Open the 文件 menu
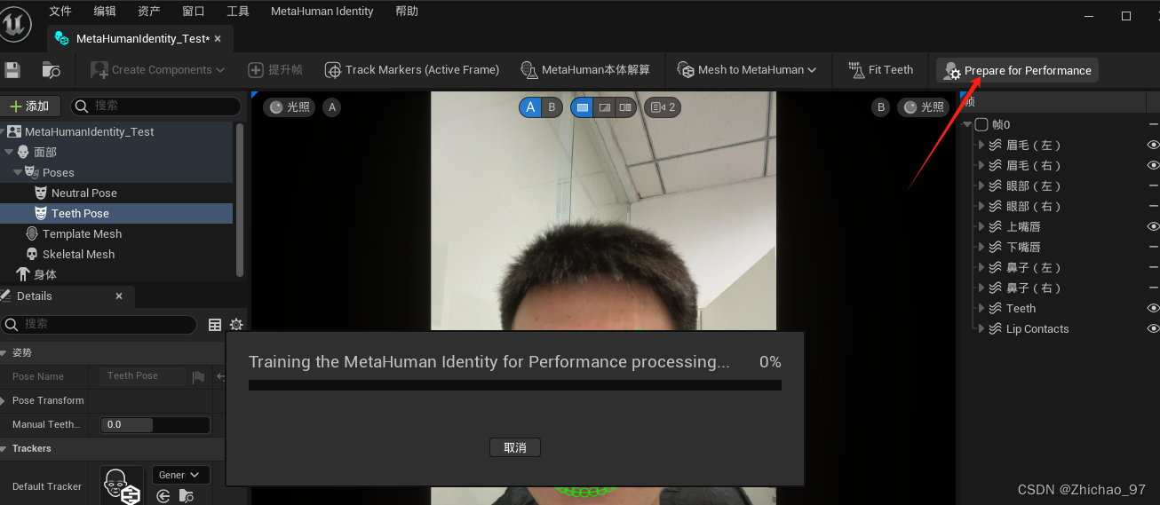 pos(60,12)
